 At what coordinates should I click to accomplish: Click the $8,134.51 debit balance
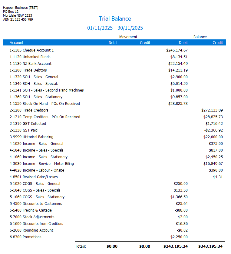point(179,57)
